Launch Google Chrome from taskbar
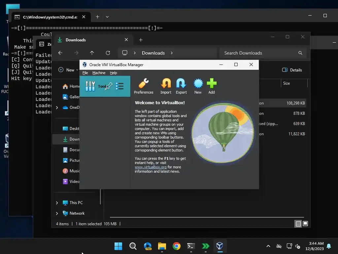The image size is (338, 254). (x=177, y=246)
